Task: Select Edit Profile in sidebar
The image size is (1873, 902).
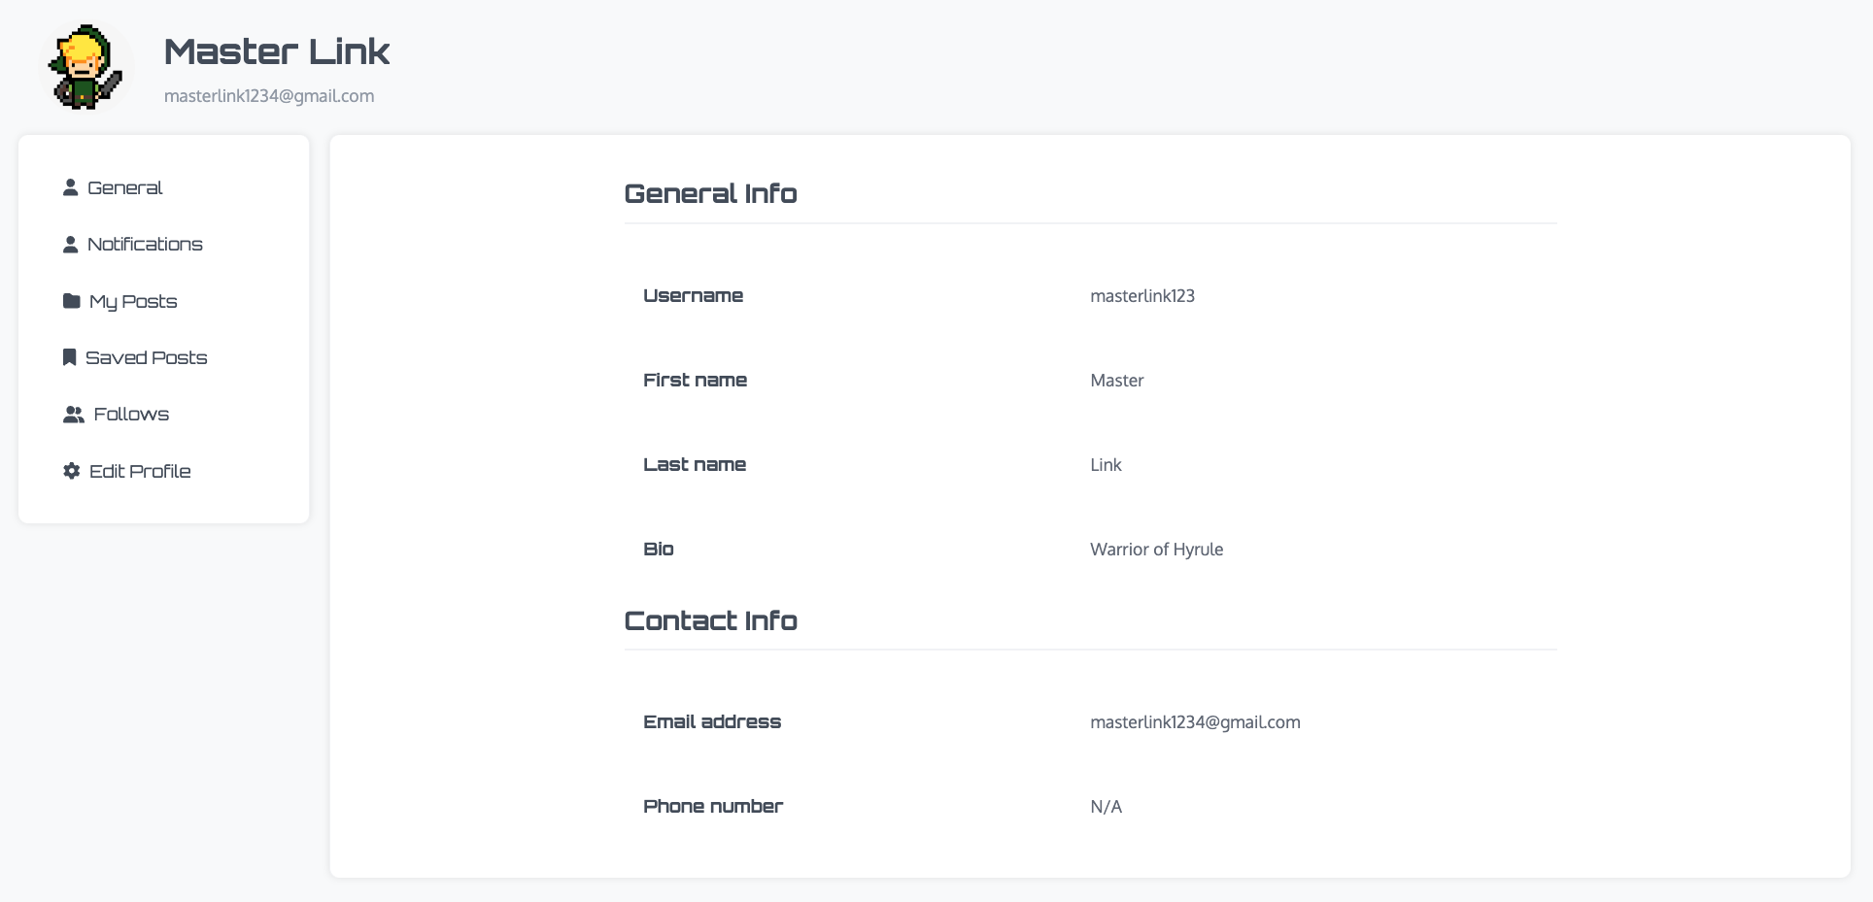Action: pos(140,471)
